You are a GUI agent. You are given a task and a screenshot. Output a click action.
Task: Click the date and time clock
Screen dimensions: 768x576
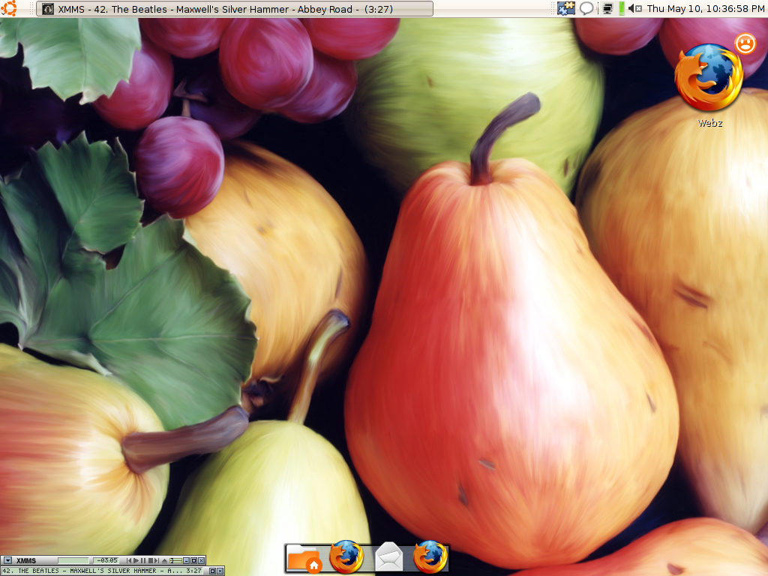tap(705, 8)
